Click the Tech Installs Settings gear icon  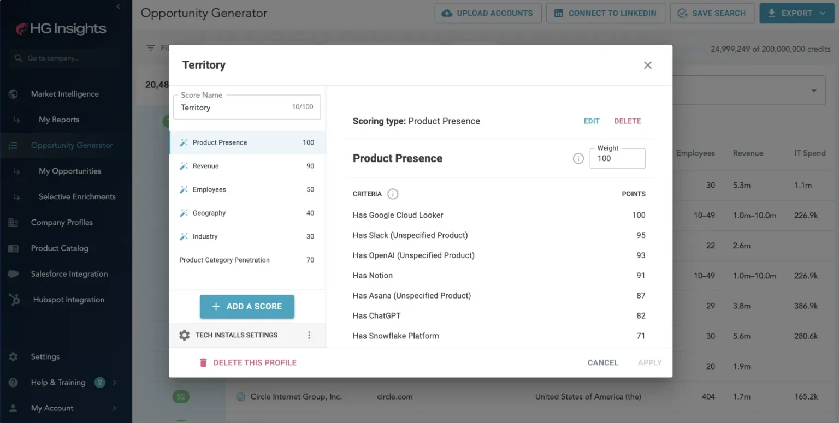coord(185,335)
